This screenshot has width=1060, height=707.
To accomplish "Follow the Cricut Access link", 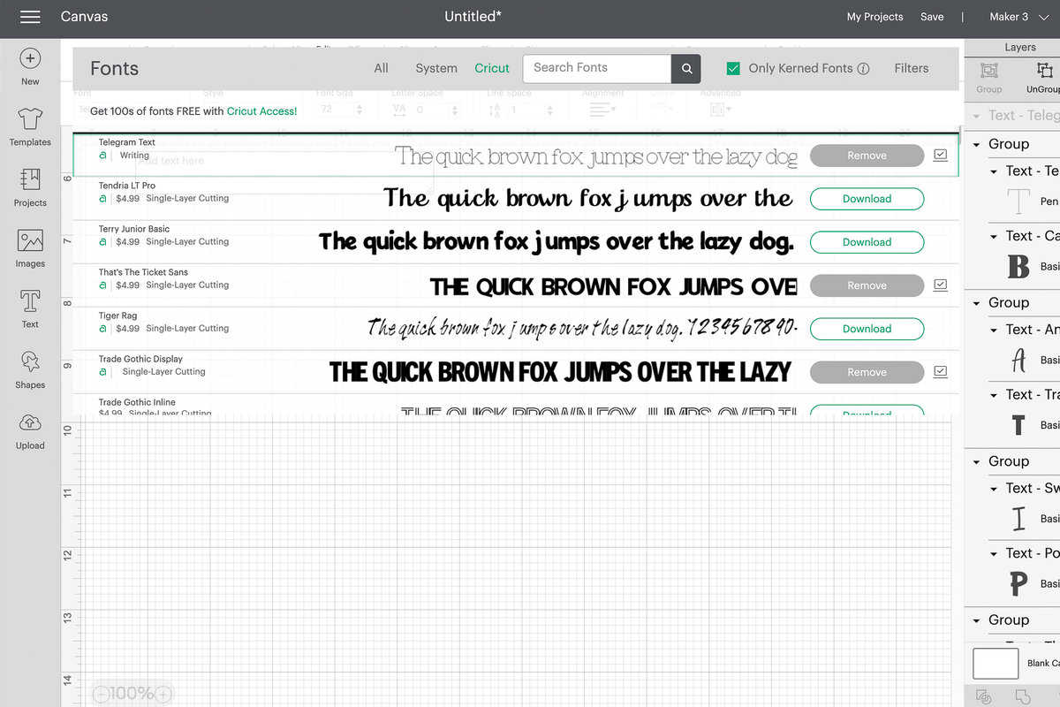I will (x=261, y=111).
